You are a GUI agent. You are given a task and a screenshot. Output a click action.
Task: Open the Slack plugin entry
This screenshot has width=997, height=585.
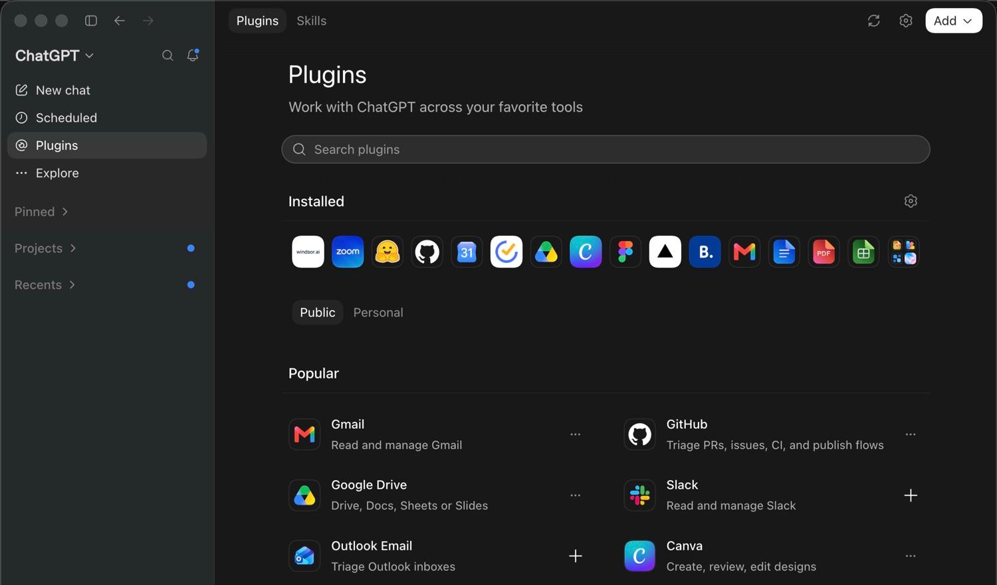point(772,495)
